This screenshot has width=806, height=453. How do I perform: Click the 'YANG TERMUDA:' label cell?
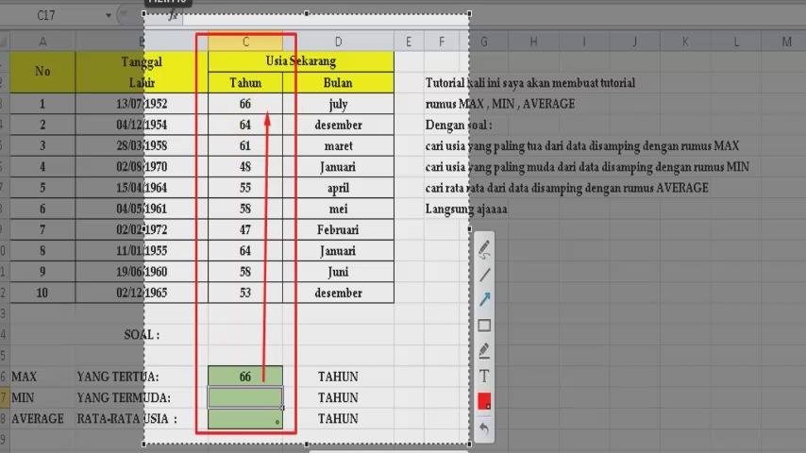(142, 397)
